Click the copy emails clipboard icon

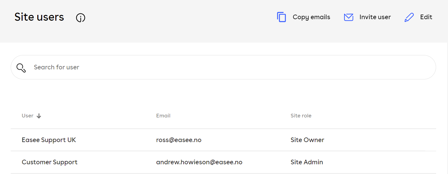[x=281, y=17]
